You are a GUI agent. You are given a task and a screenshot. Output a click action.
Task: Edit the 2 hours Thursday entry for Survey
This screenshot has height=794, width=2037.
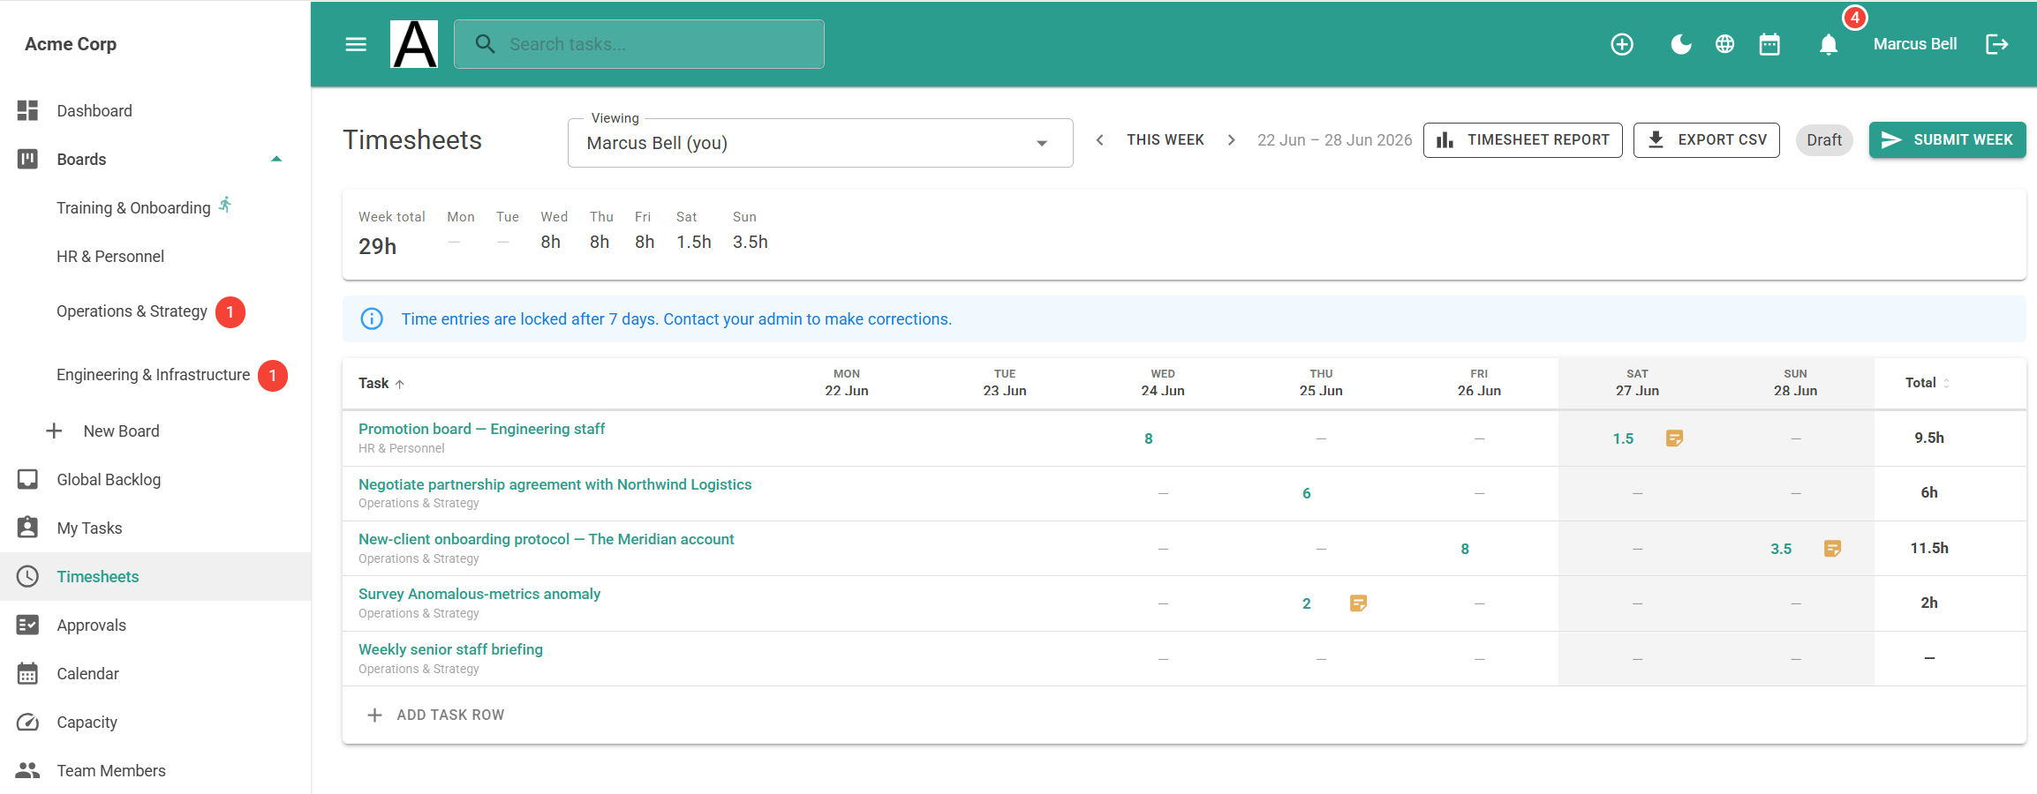1307,603
